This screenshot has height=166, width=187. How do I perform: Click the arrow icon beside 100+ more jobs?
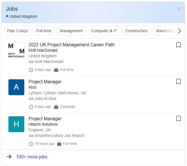tap(9, 157)
